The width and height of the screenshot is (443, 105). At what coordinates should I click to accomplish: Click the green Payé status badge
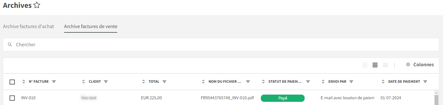283,98
